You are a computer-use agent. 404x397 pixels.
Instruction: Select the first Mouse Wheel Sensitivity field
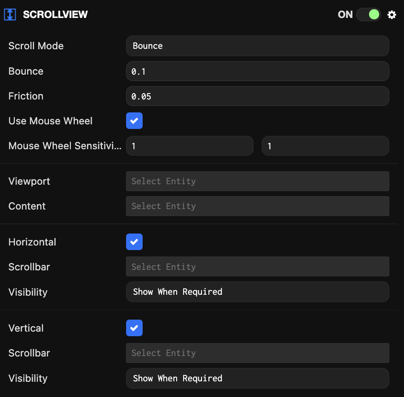click(x=190, y=146)
